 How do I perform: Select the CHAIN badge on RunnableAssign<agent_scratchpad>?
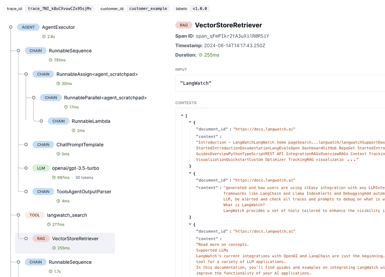pos(43,74)
